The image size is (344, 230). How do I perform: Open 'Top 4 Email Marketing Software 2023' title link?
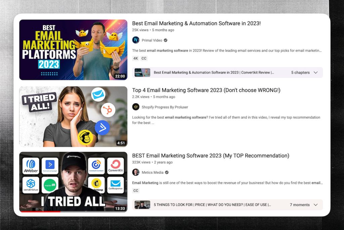pyautogui.click(x=206, y=90)
